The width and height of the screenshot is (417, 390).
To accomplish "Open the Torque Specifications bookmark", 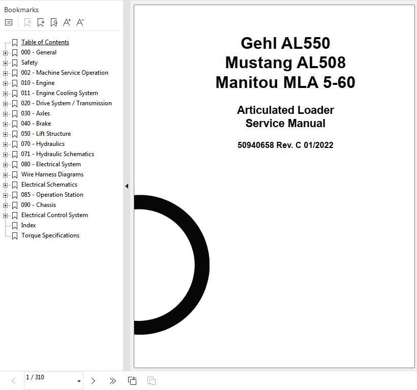I will click(x=50, y=235).
